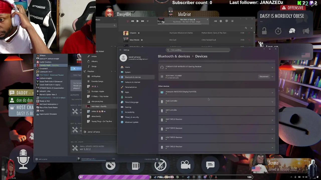Open Apps in Settings sidebar
Image resolution: width=321 pixels, height=180 pixels.
coord(137,92)
